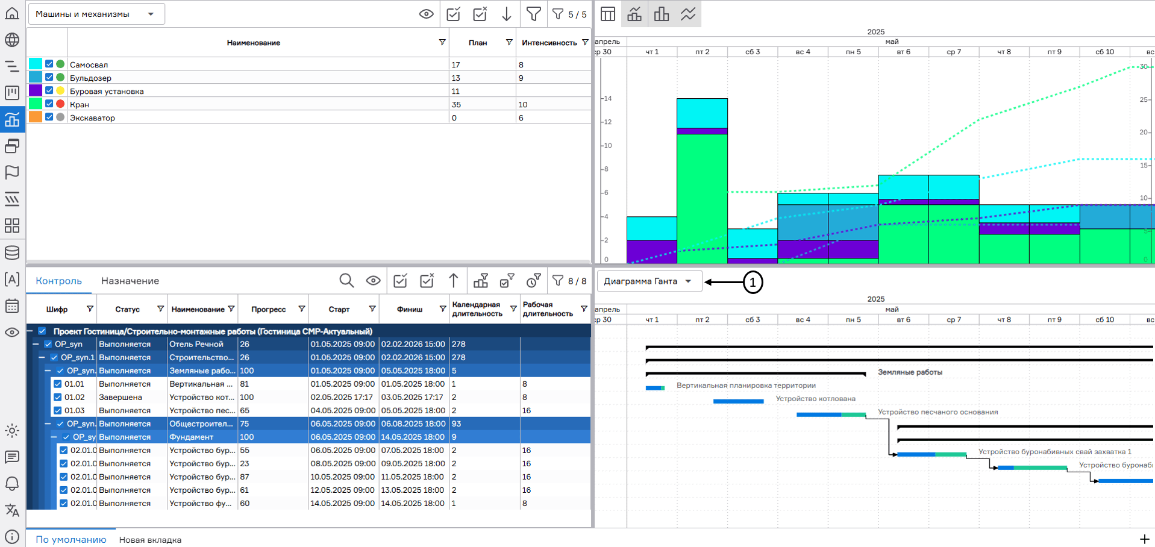Collapse the project Гостиница root row
The image size is (1155, 547).
[x=30, y=331]
